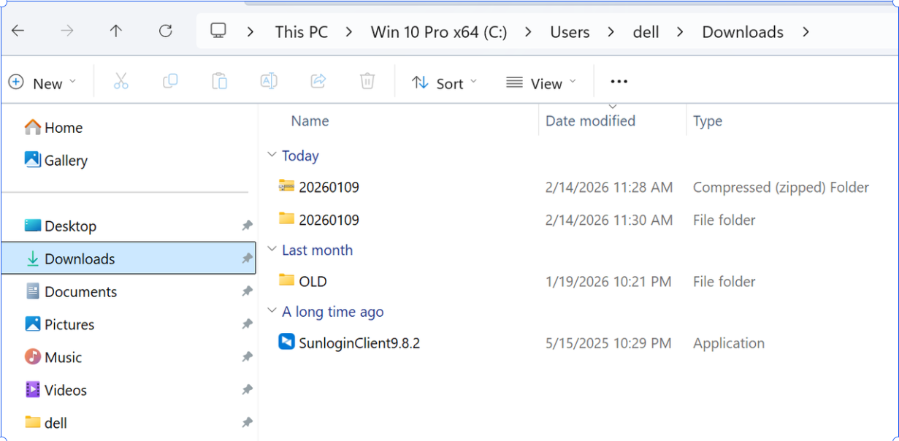Screen dimensions: 899x441
Task: Open the View layout dropdown
Action: (x=541, y=83)
